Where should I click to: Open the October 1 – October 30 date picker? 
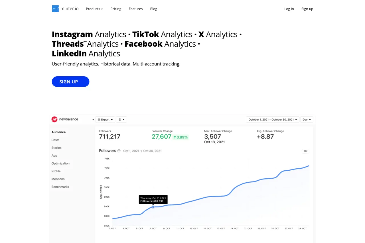click(x=272, y=119)
